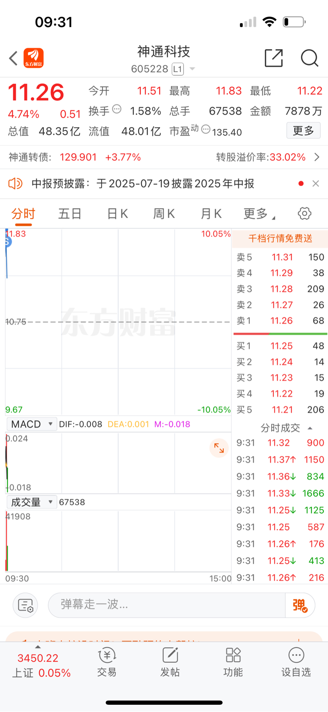Expand 更多 chart period dropdown

click(x=259, y=214)
